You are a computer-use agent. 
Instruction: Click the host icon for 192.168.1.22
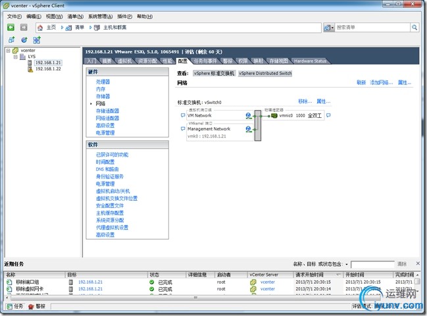coord(30,69)
